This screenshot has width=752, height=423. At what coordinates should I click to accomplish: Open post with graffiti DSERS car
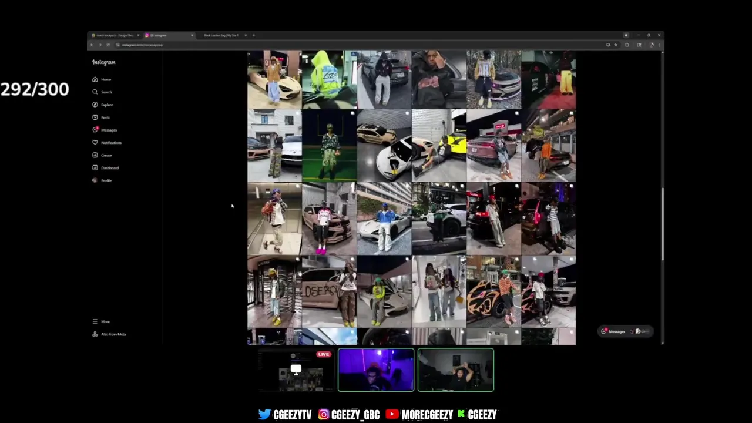[329, 291]
